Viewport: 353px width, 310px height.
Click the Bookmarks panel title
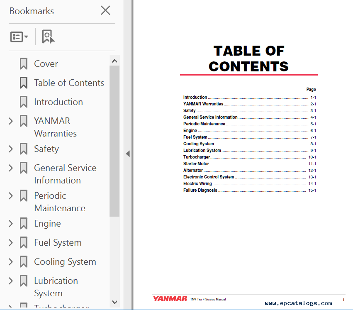point(32,11)
